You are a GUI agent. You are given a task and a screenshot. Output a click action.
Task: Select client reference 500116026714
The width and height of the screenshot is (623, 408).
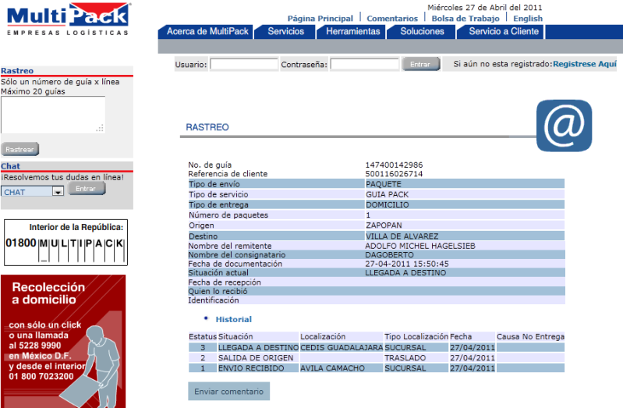pos(394,174)
